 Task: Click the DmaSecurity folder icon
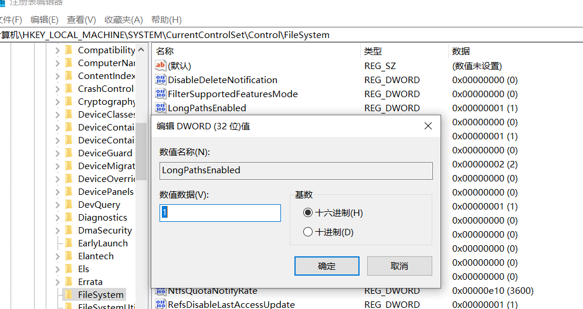point(69,231)
